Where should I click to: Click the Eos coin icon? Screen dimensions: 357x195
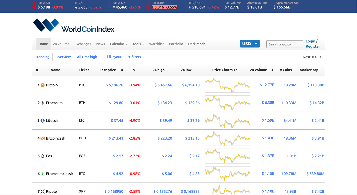pyautogui.click(x=43, y=156)
